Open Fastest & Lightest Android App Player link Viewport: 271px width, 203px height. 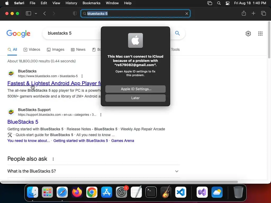[x=54, y=83]
